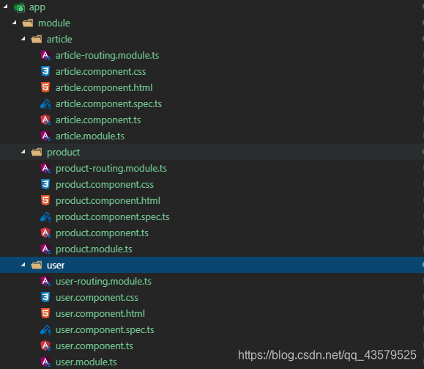Select the app root node label

coord(37,7)
